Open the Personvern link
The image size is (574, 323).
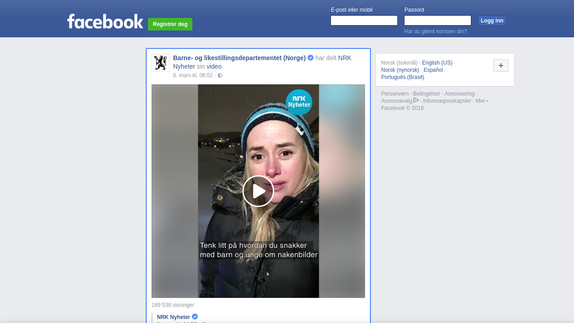coord(395,94)
